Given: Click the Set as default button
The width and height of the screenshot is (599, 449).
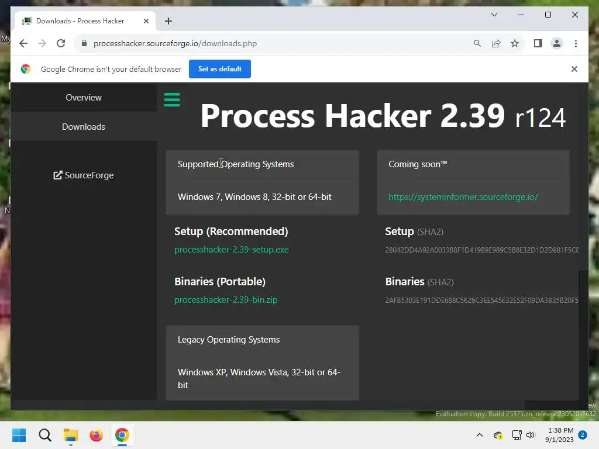Looking at the screenshot, I should tap(220, 69).
